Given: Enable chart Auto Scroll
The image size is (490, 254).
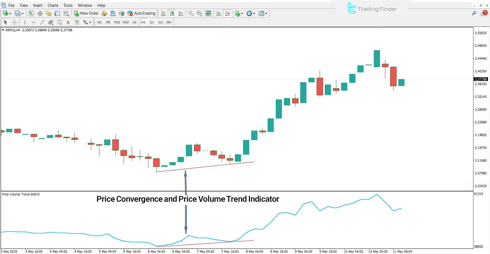Looking at the screenshot, I should coord(219,13).
